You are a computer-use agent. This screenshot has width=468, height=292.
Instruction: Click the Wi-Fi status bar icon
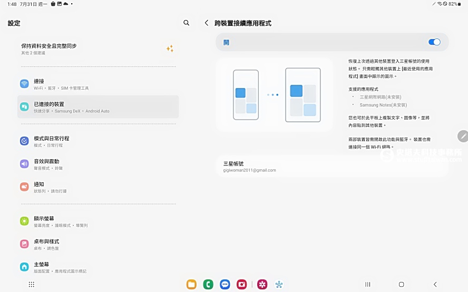pos(440,4)
